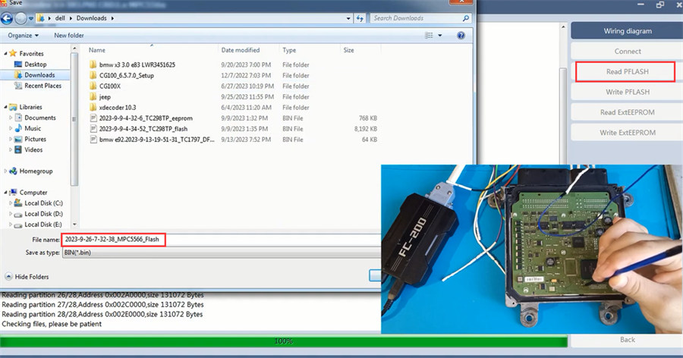Viewport: 683px width, 358px height.
Task: Select Local Disk (E:)
Action: coord(43,225)
